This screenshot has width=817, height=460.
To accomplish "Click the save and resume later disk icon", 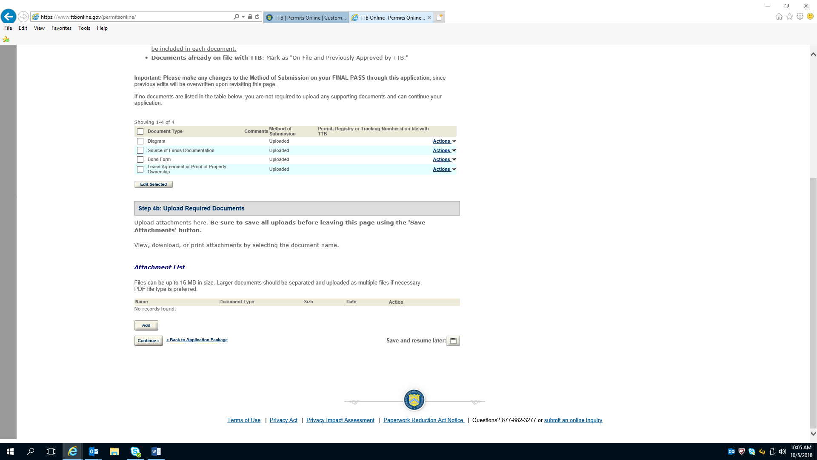I will (x=453, y=341).
